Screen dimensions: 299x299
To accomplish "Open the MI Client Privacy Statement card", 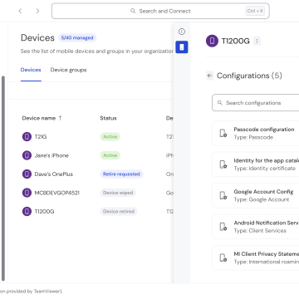I will 256,257.
